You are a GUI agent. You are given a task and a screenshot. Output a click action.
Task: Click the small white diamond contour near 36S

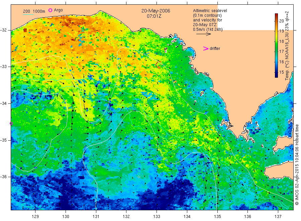[139, 177]
